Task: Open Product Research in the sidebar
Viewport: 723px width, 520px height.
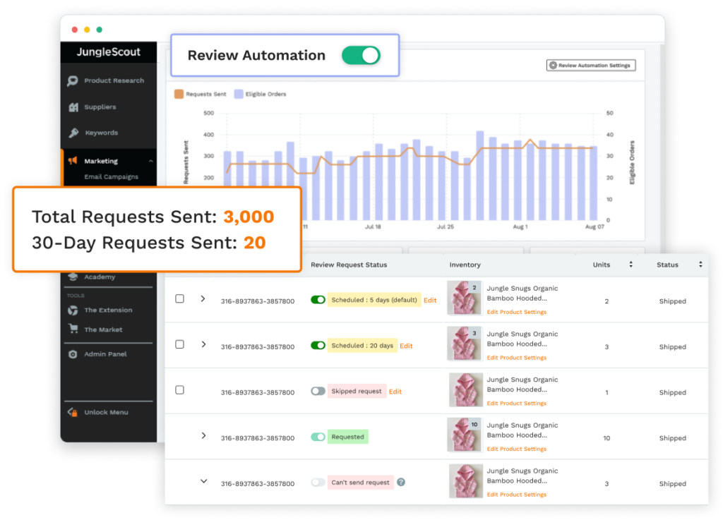Action: 114,80
